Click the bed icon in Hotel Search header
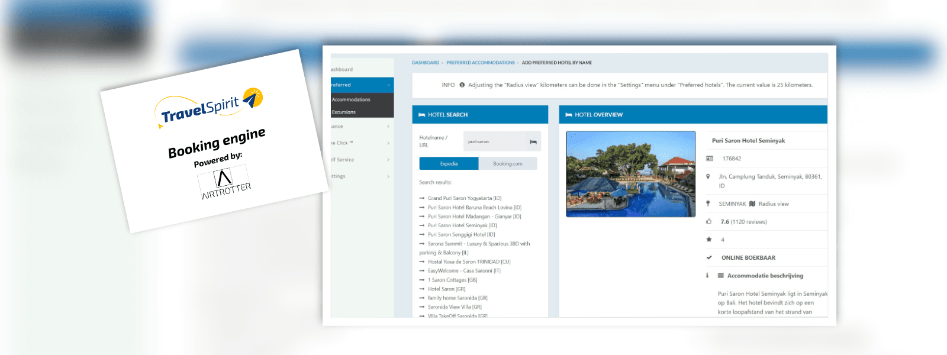This screenshot has height=355, width=947. pos(421,115)
